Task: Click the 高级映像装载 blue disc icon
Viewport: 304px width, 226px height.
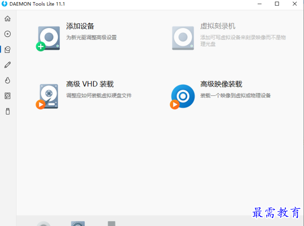Action: [x=183, y=97]
